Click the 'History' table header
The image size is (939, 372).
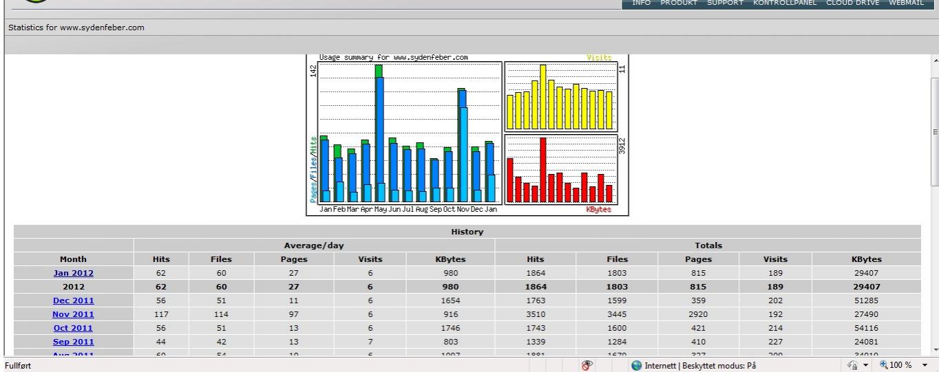(x=467, y=232)
